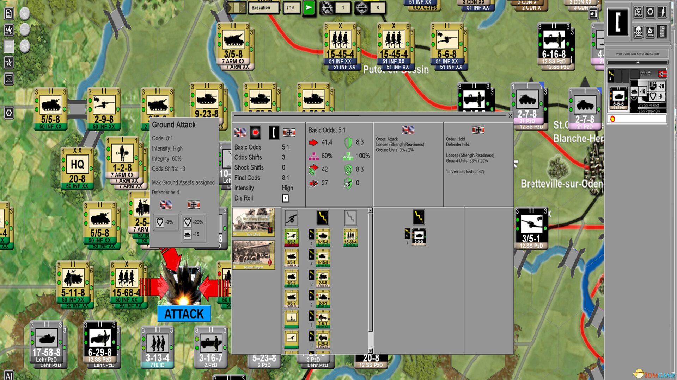Click the Execution phase button

[x=264, y=7]
